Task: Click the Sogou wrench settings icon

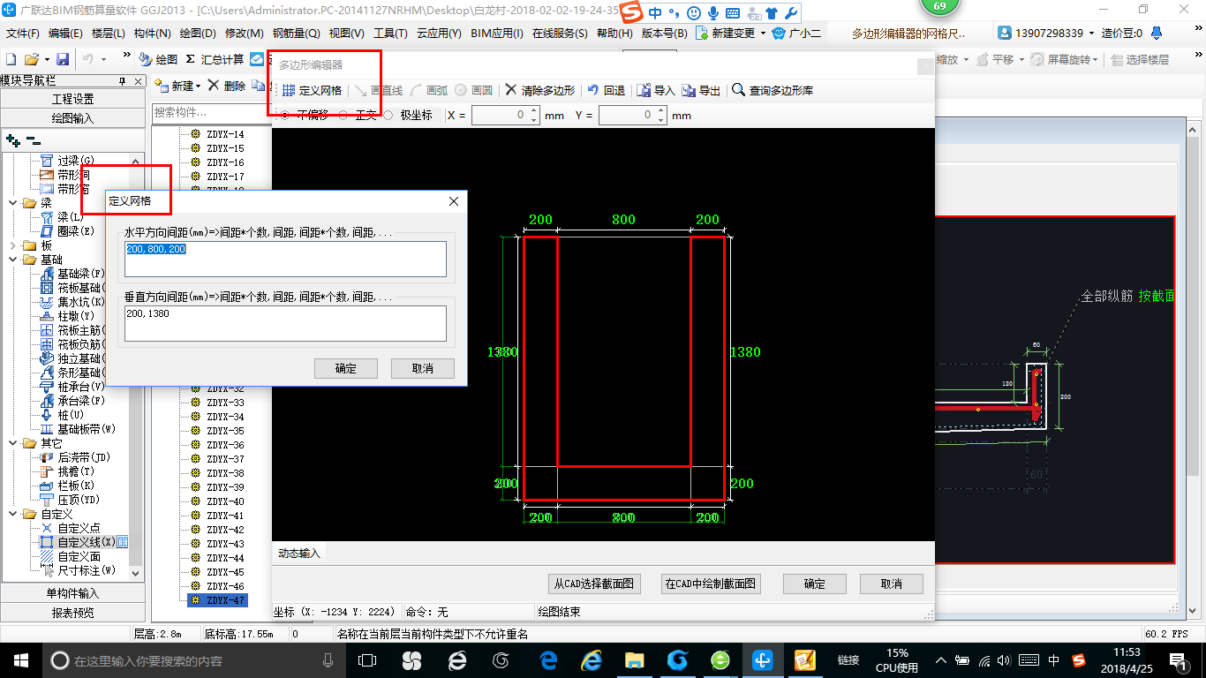Action: pyautogui.click(x=791, y=13)
